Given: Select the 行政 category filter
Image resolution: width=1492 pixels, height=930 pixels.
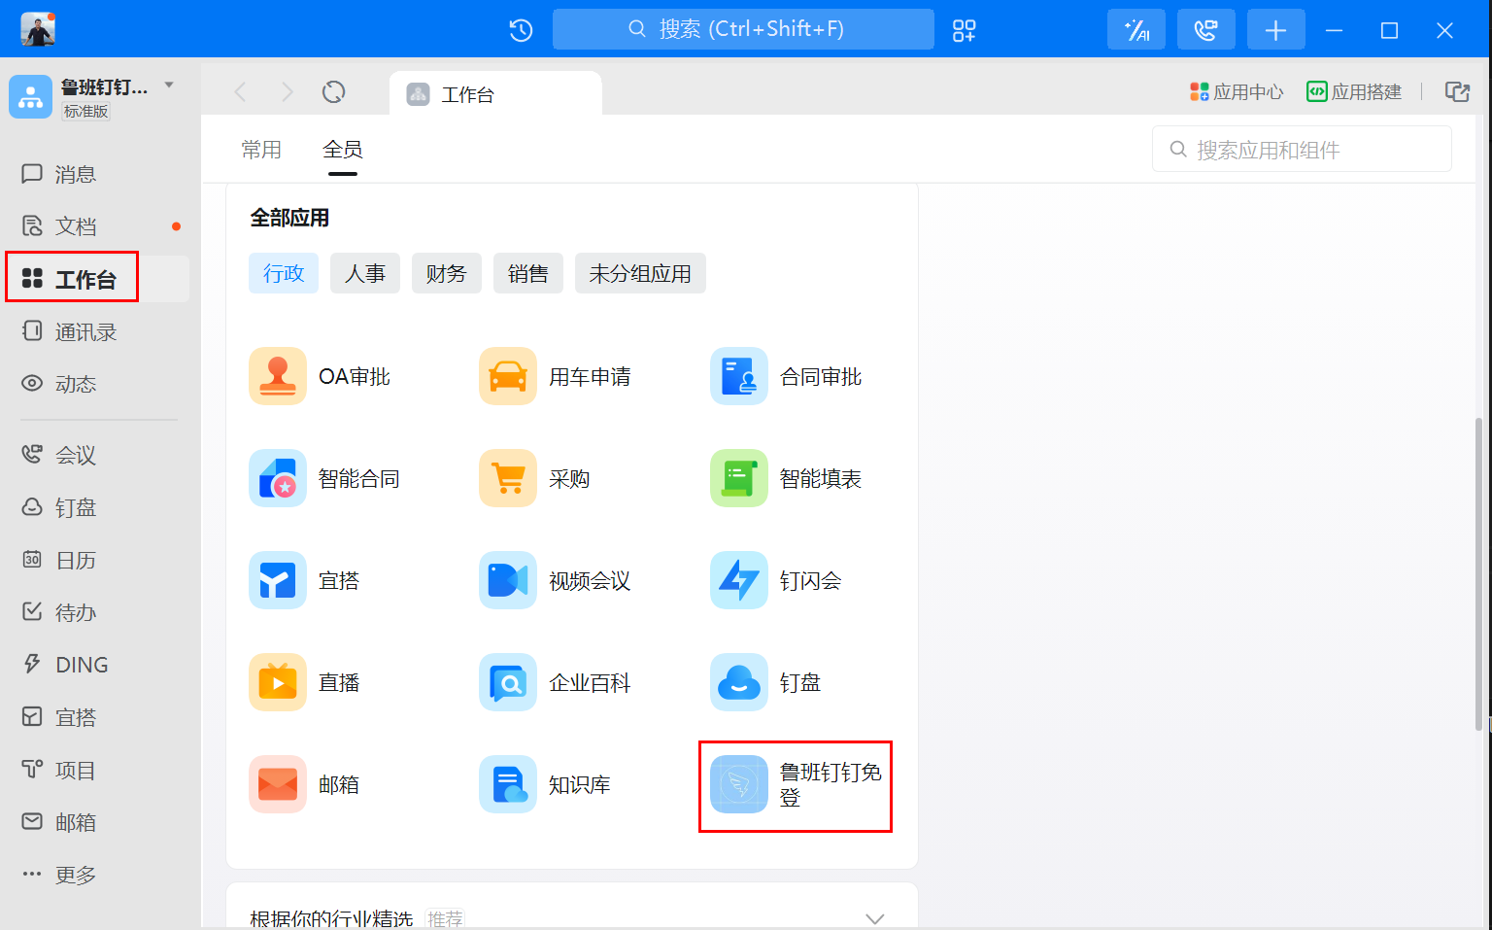Looking at the screenshot, I should click(x=284, y=273).
